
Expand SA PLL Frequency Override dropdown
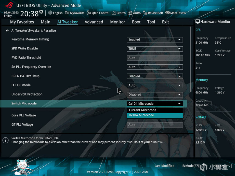point(155,67)
